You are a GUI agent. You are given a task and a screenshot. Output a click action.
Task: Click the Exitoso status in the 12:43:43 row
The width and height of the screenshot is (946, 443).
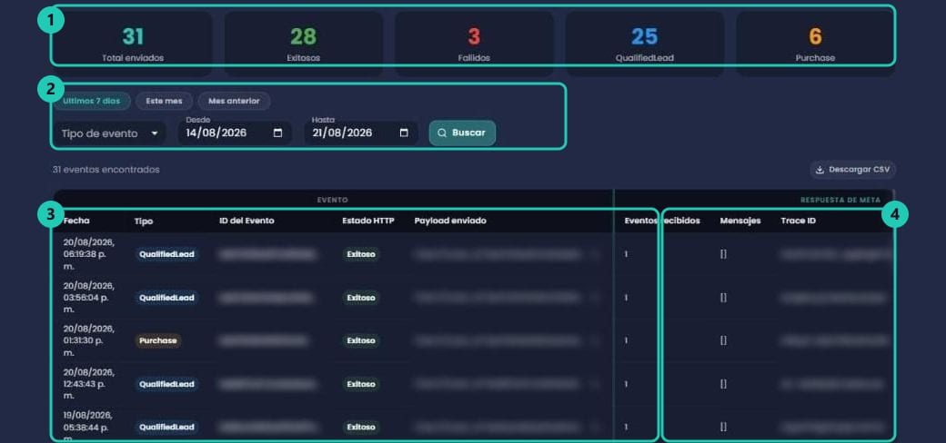361,384
